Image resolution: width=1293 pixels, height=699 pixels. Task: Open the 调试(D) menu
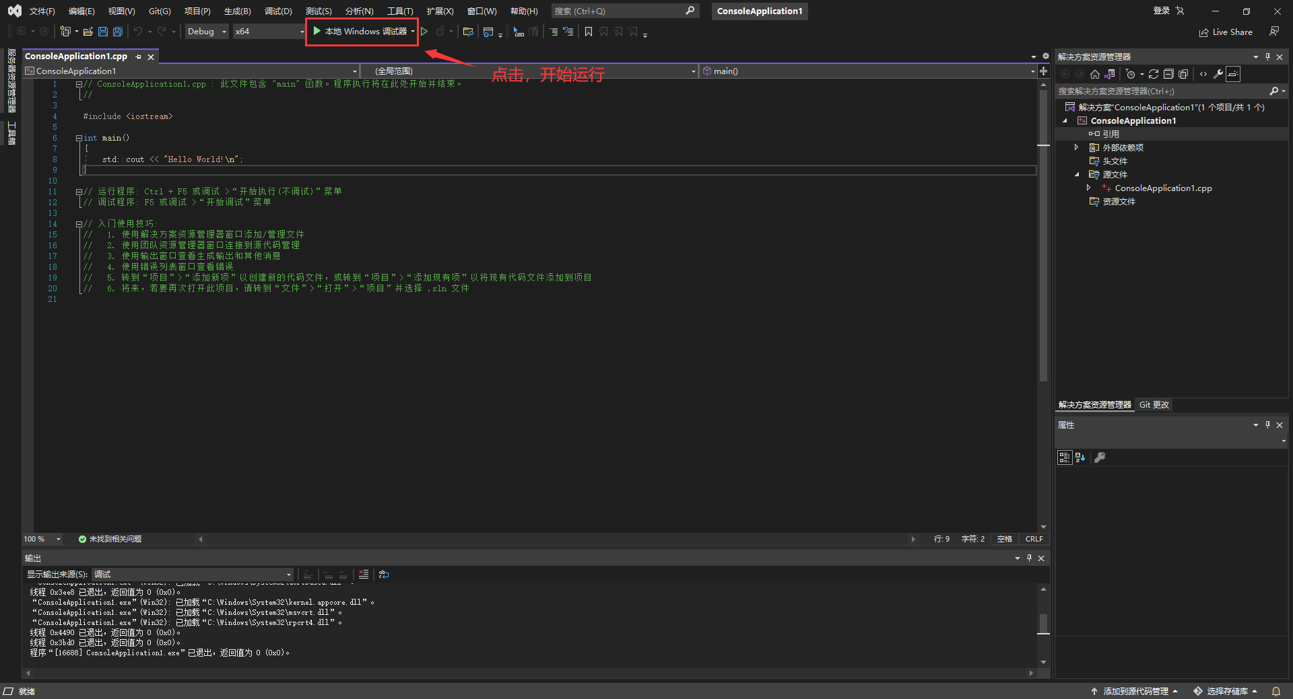click(x=278, y=11)
